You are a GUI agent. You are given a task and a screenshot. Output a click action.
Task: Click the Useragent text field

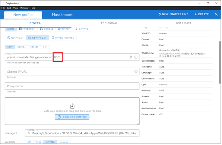(82, 134)
